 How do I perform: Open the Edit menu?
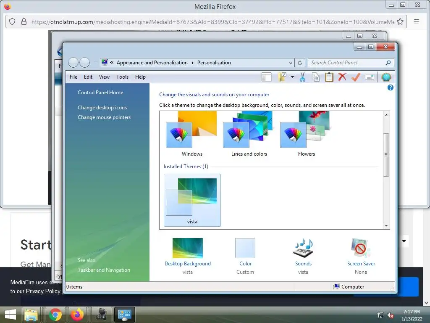pos(88,77)
